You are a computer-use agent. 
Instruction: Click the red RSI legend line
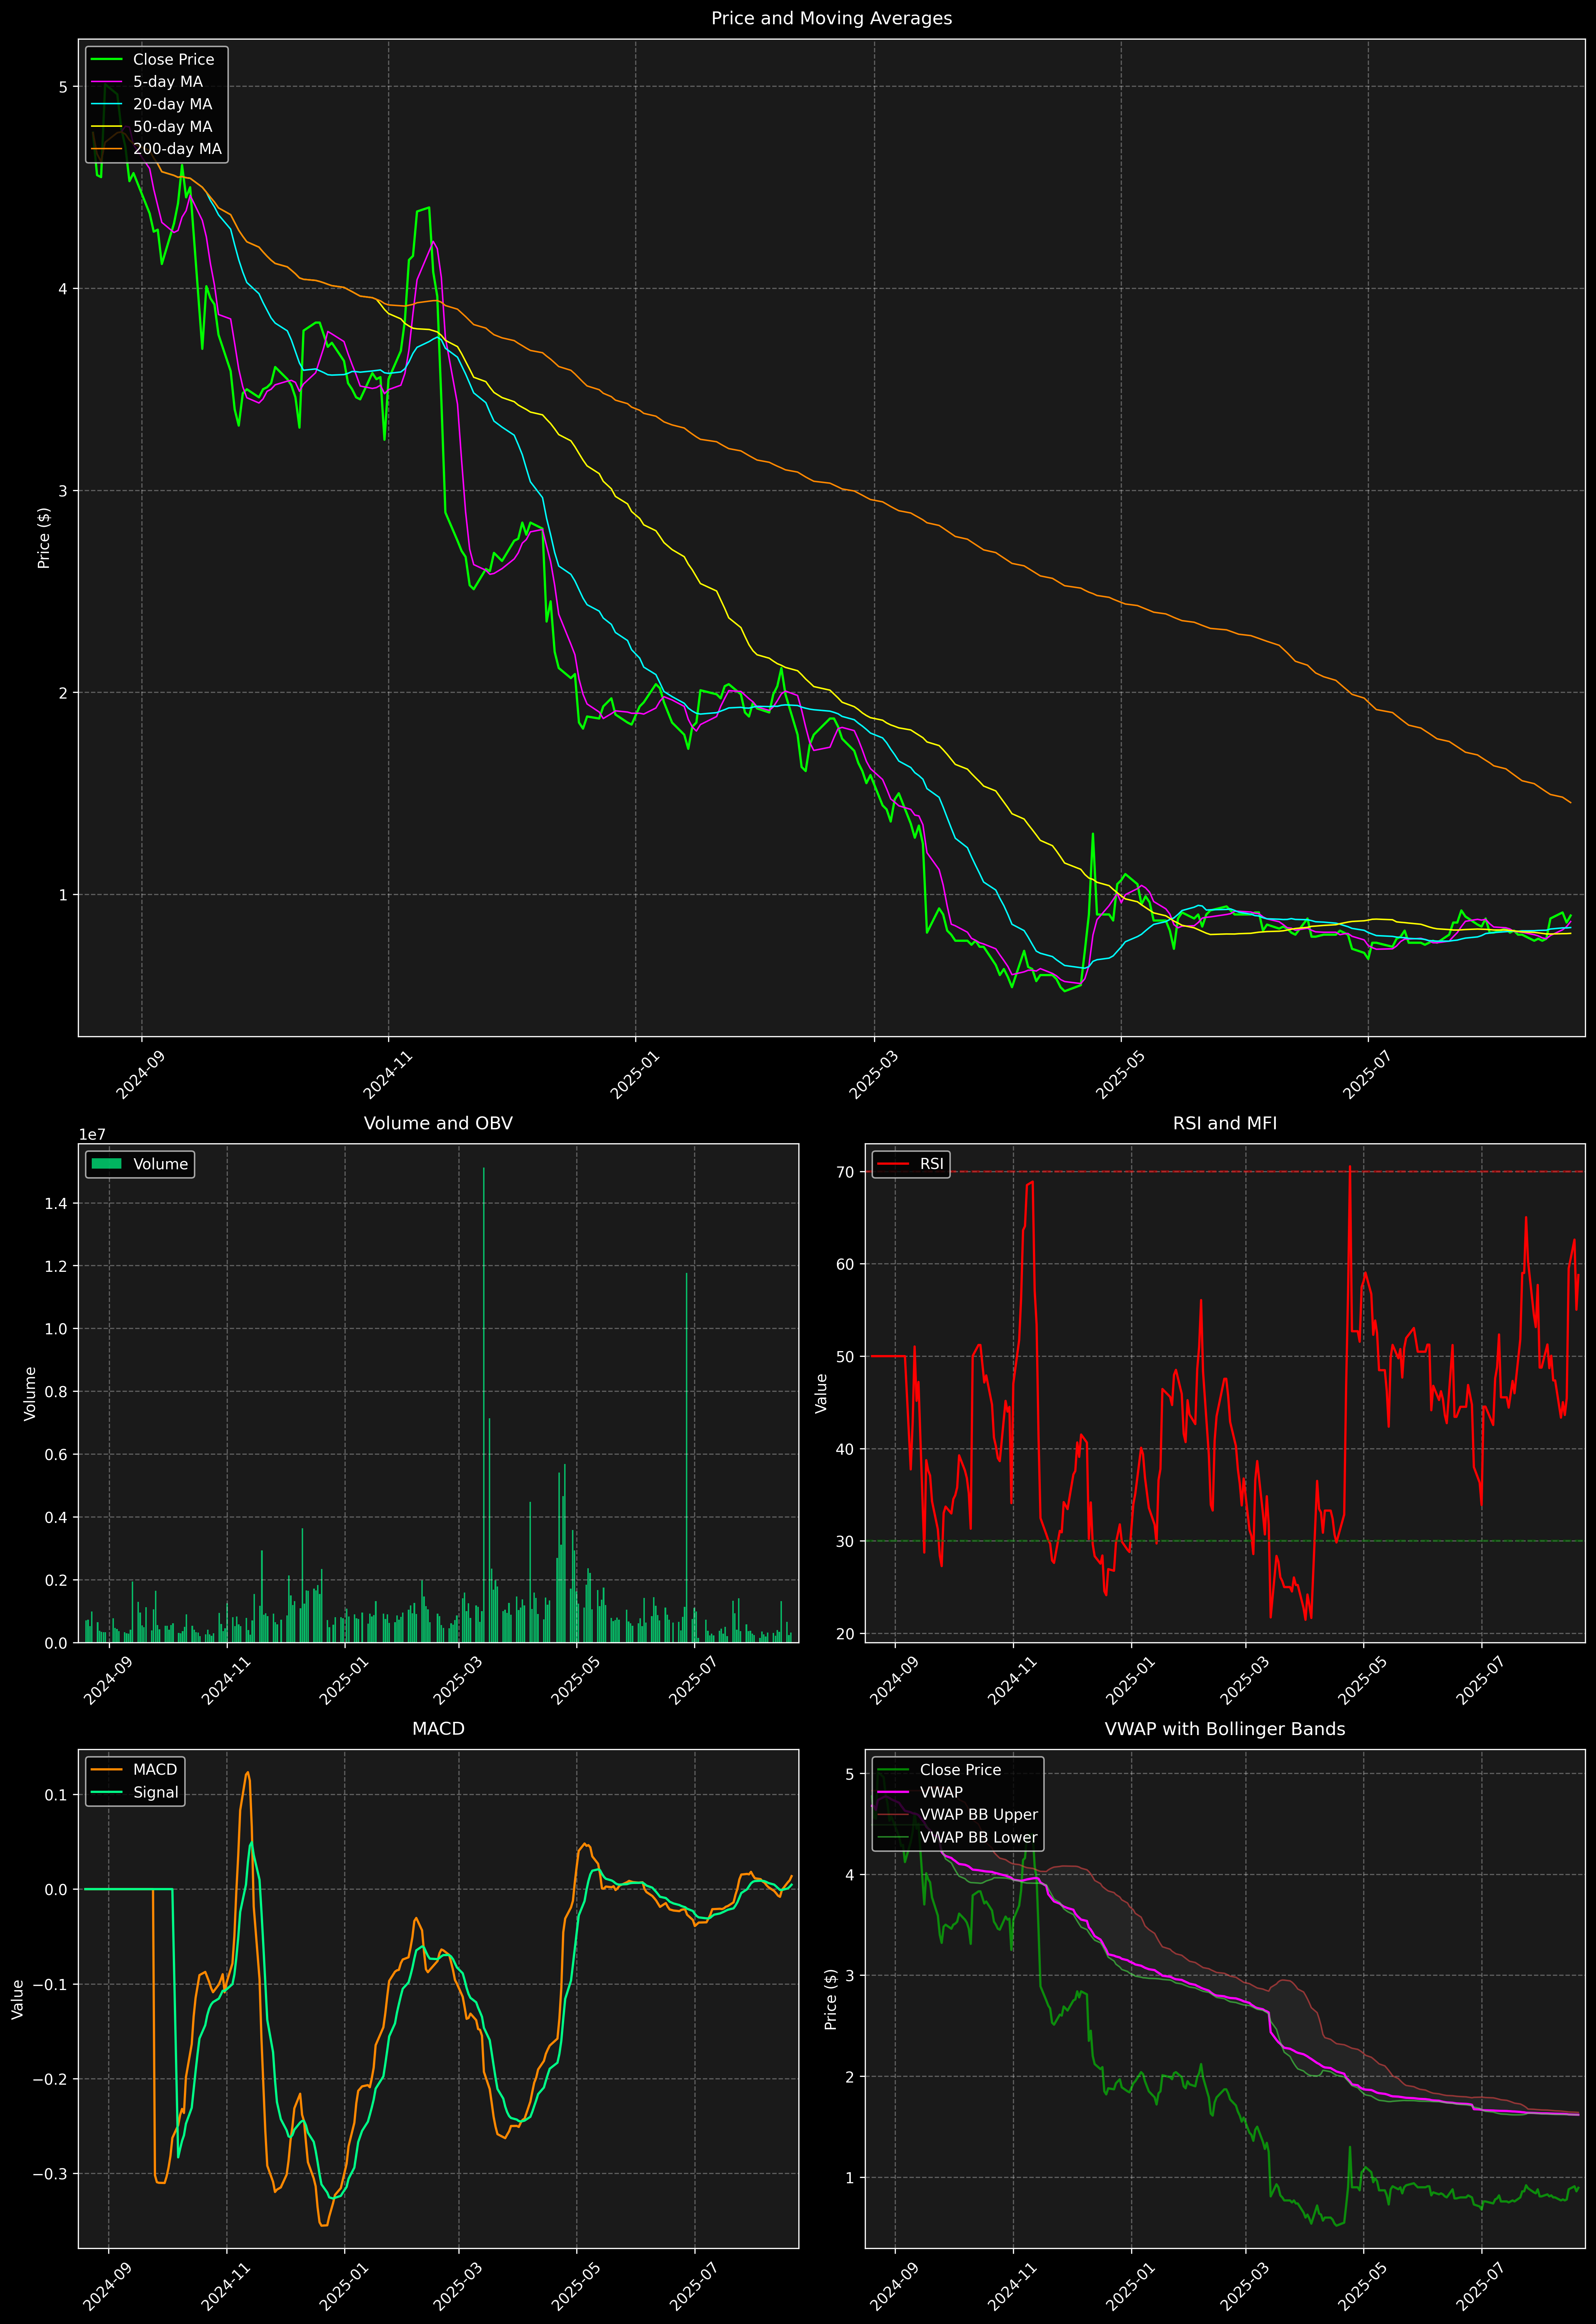point(893,1164)
